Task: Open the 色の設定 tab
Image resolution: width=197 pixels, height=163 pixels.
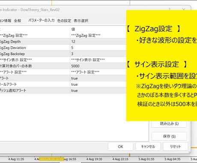Action: (64, 21)
